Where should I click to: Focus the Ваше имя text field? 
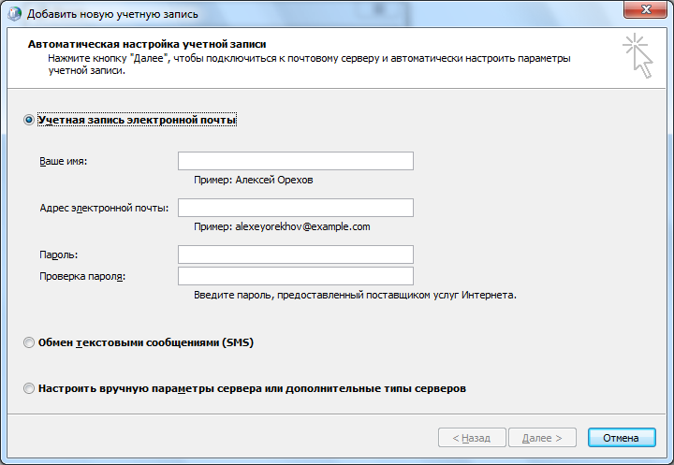pyautogui.click(x=296, y=161)
